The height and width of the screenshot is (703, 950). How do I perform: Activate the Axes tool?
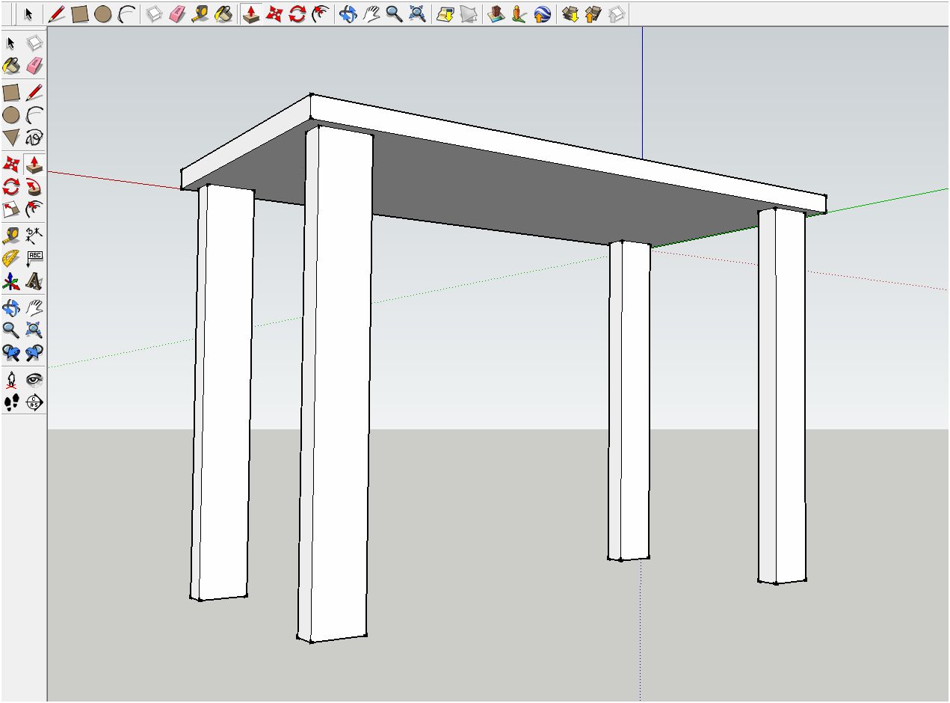click(11, 282)
